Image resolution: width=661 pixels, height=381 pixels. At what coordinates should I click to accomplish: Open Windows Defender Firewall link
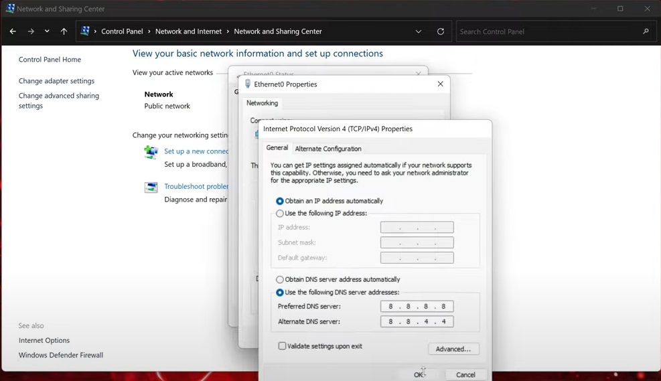click(61, 355)
